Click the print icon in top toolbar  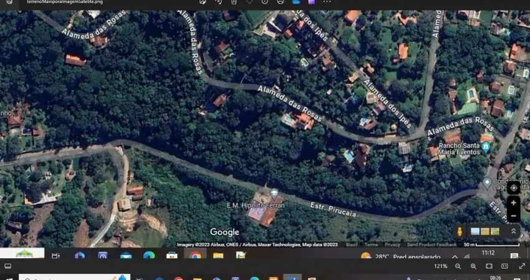coord(280,2)
